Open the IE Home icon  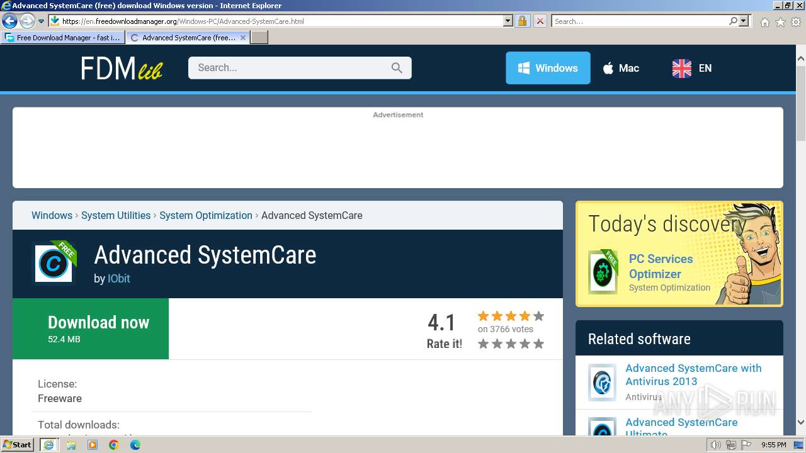point(764,22)
